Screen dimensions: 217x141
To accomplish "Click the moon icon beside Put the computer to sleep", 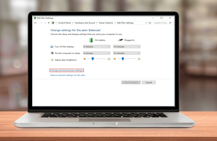I will [x=52, y=53].
